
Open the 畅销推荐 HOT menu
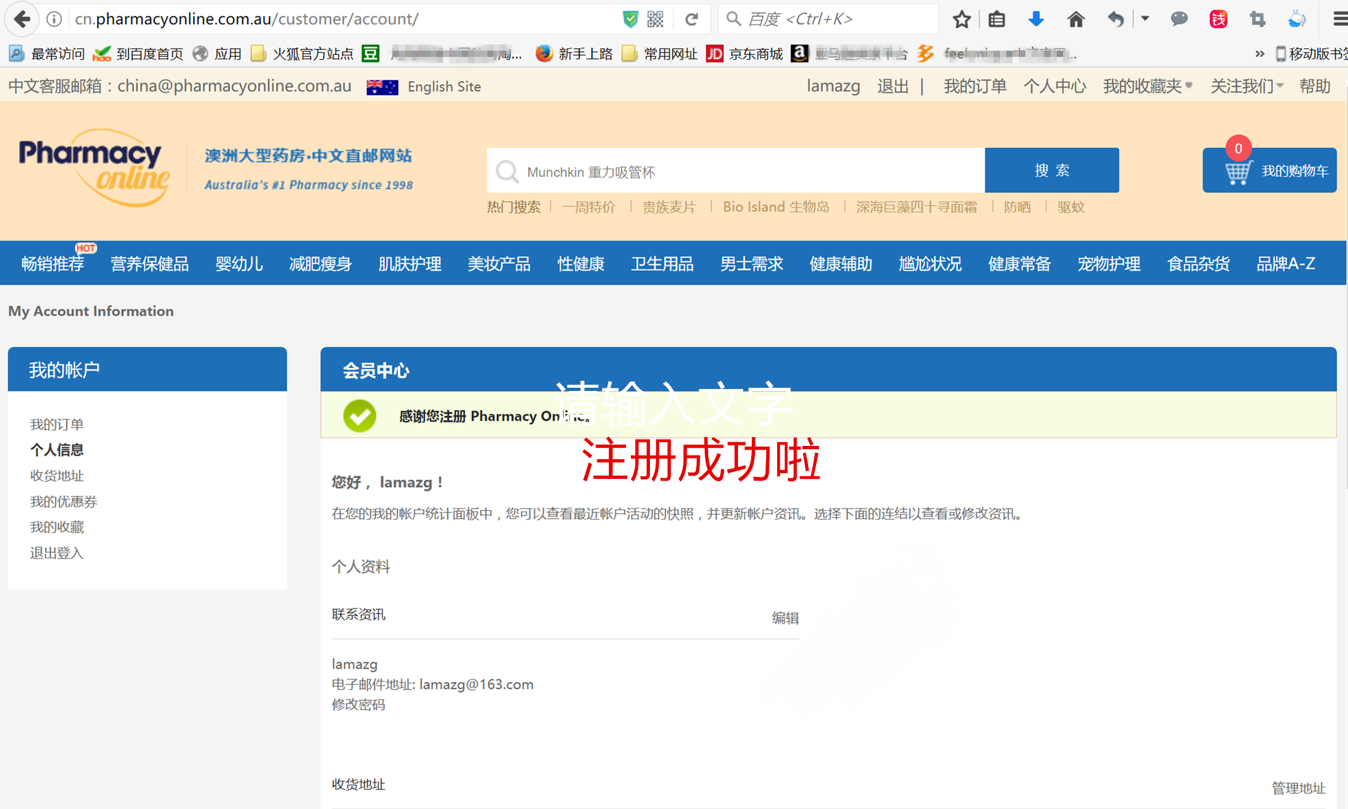[53, 263]
